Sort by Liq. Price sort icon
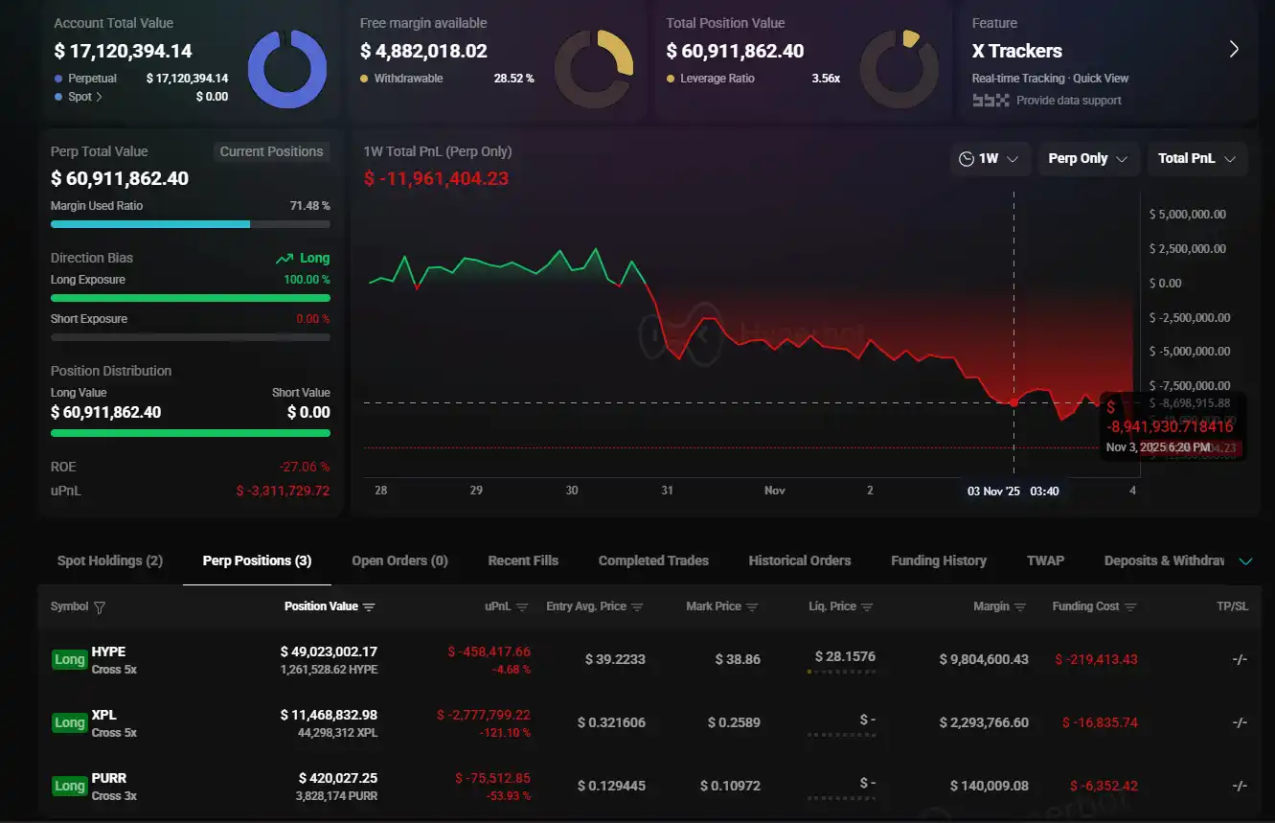This screenshot has height=823, width=1275. [x=867, y=607]
